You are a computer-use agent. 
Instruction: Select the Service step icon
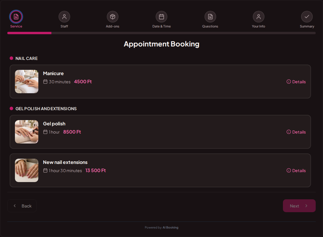16,17
